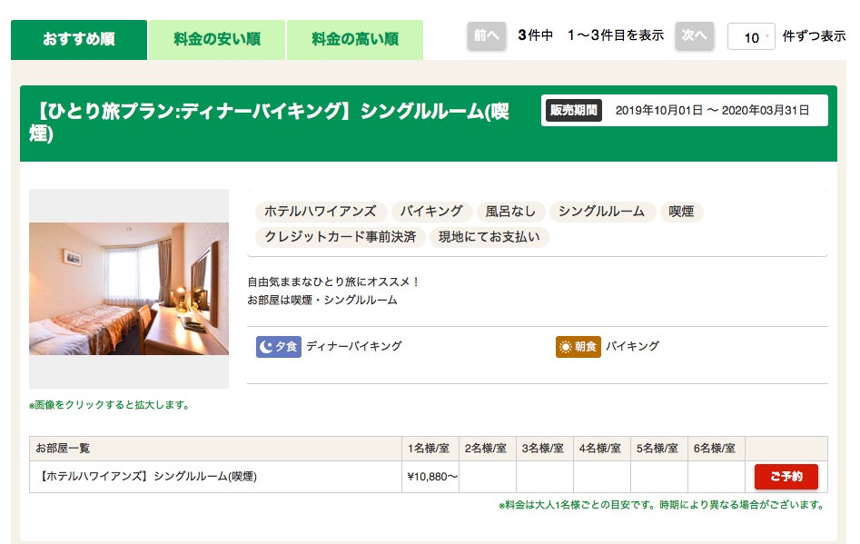Image resolution: width=860 pixels, height=544 pixels.
Task: Click the 6名様/室 column header
Action: coord(717,449)
